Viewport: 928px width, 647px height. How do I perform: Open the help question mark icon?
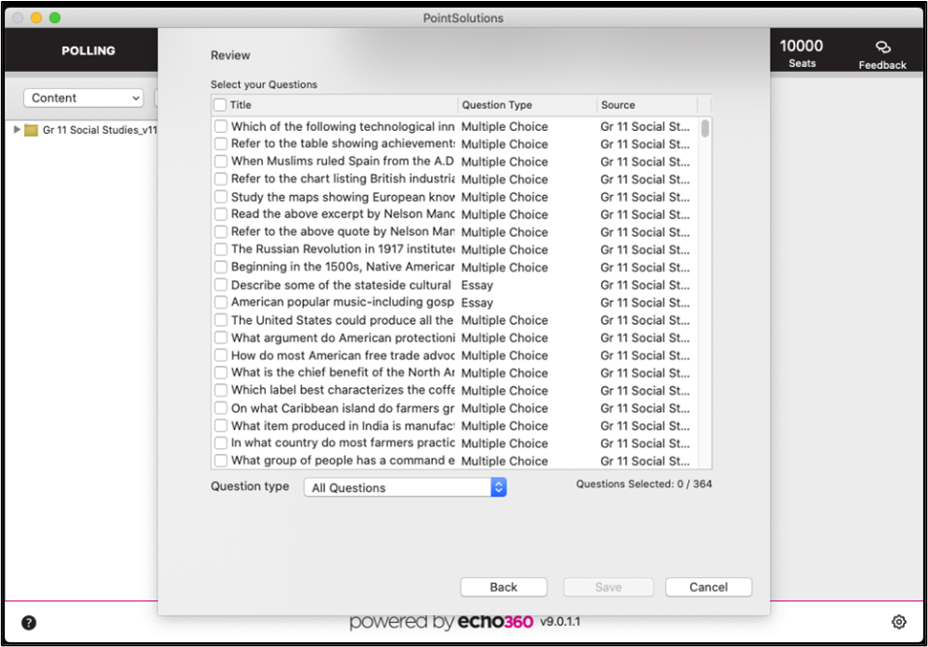click(x=28, y=622)
